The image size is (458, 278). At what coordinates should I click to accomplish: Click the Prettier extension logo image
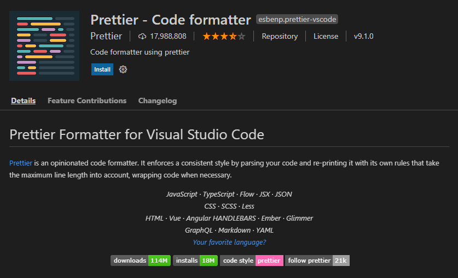click(x=44, y=46)
